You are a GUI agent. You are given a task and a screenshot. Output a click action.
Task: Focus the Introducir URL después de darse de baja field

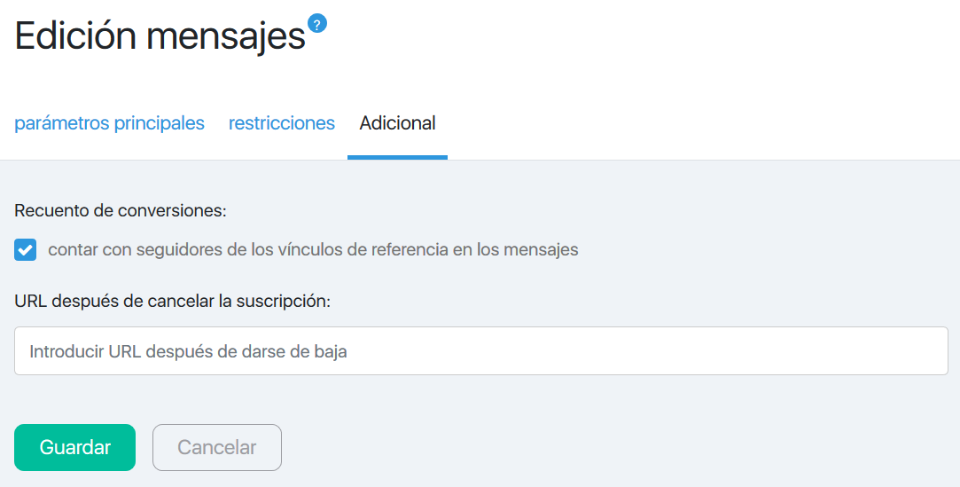point(480,351)
